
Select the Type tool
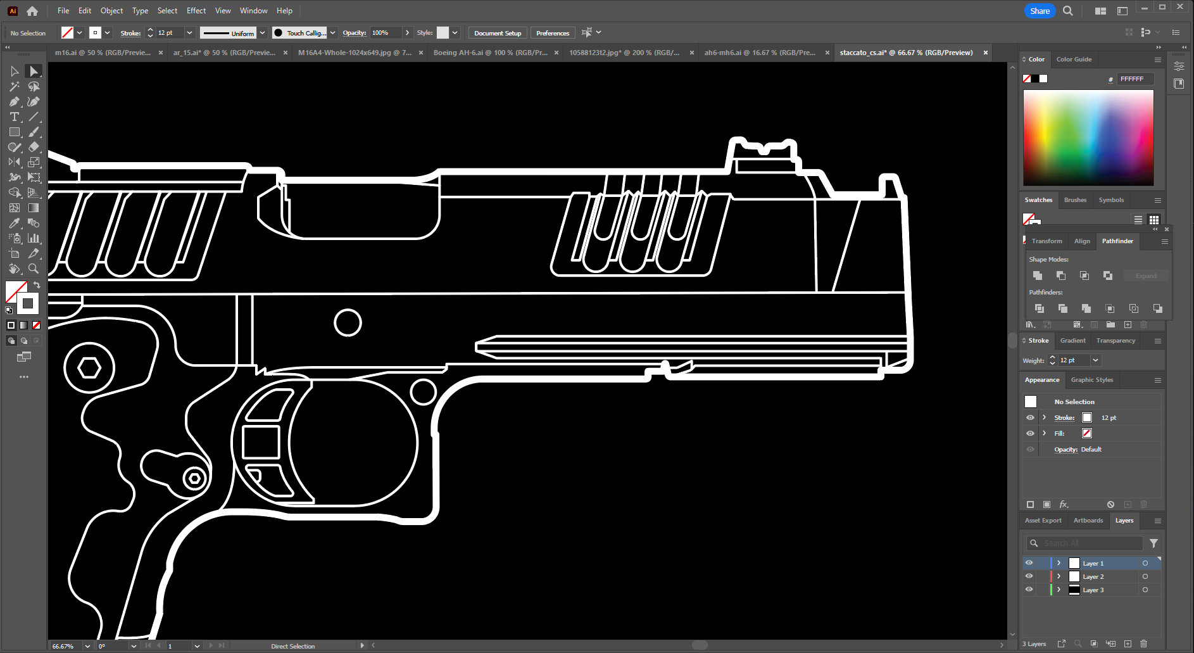tap(15, 117)
